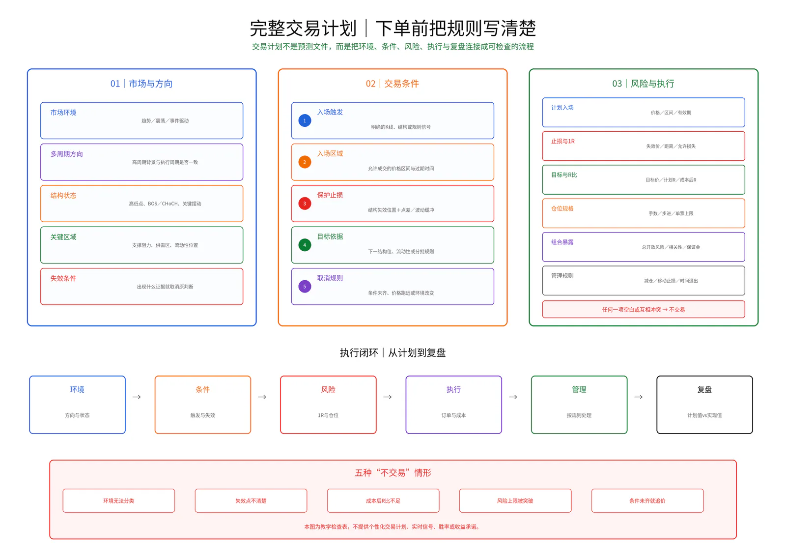Click the 计划入场 heading

point(562,108)
